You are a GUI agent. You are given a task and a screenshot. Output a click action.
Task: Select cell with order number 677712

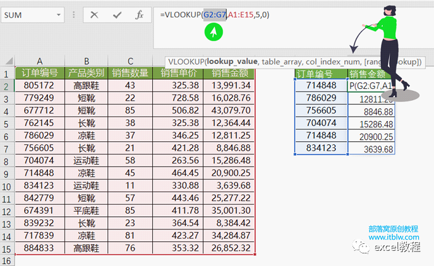point(40,110)
